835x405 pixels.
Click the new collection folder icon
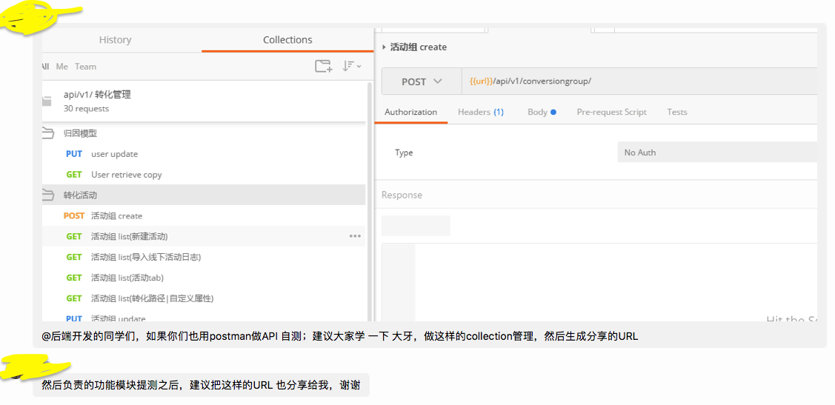pyautogui.click(x=323, y=66)
